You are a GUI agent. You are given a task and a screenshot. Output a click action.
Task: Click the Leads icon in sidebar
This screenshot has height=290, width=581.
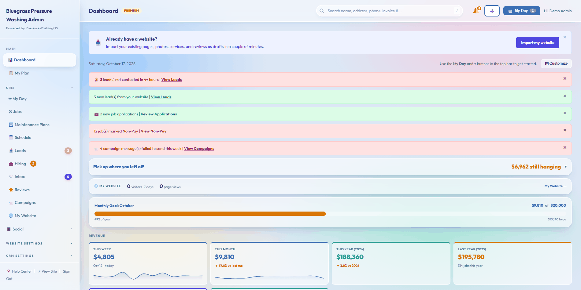pyautogui.click(x=11, y=150)
